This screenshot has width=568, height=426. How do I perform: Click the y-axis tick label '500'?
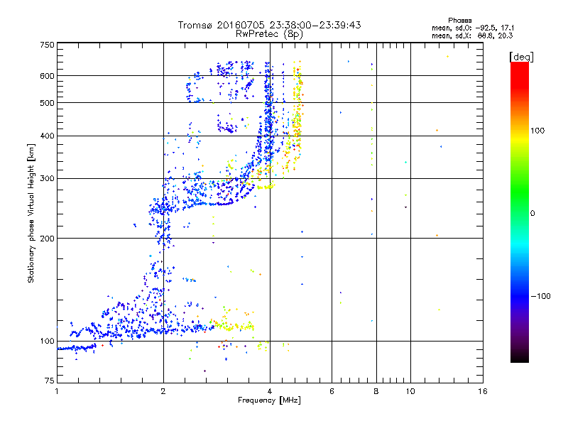(x=47, y=103)
